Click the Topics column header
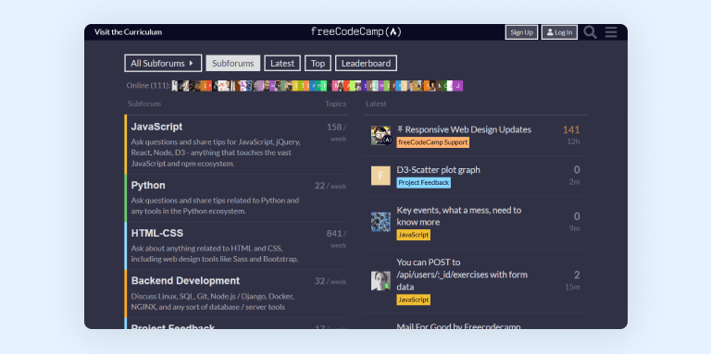711x354 pixels. [x=335, y=104]
